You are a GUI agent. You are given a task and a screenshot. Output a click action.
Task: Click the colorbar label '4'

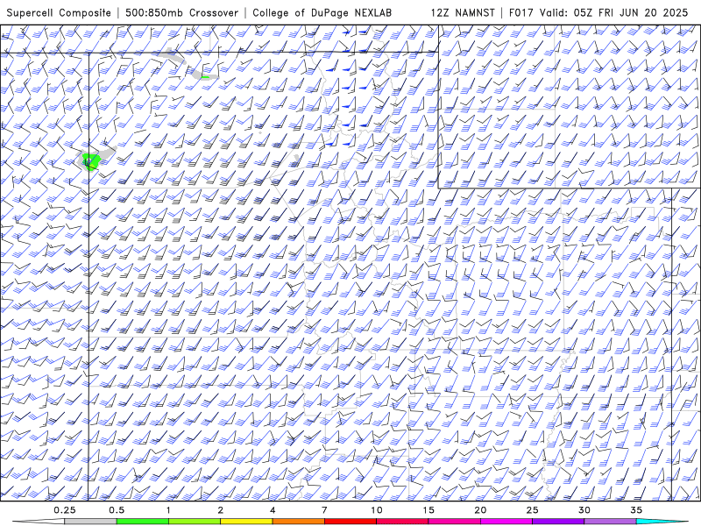tap(273, 510)
